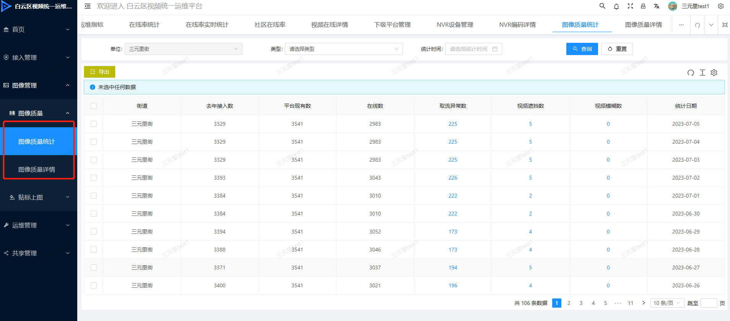Expand the 首页 sidebar menu
This screenshot has height=321, width=730.
point(39,29)
